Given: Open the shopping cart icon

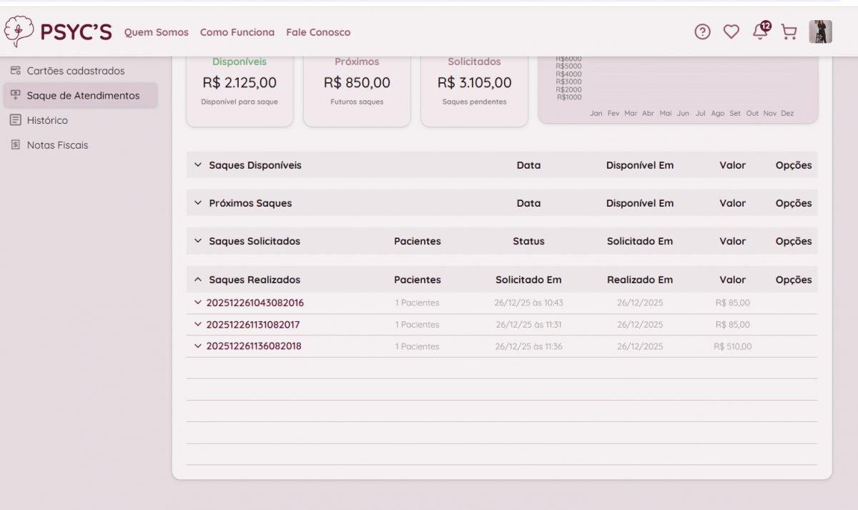Looking at the screenshot, I should pos(789,31).
